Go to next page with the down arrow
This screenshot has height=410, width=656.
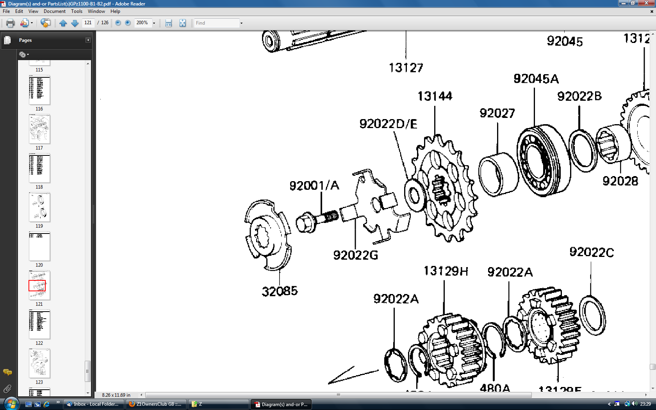(x=75, y=23)
